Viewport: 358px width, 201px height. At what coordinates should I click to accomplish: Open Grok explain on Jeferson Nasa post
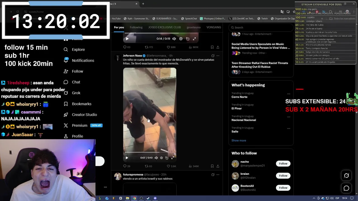(x=213, y=56)
